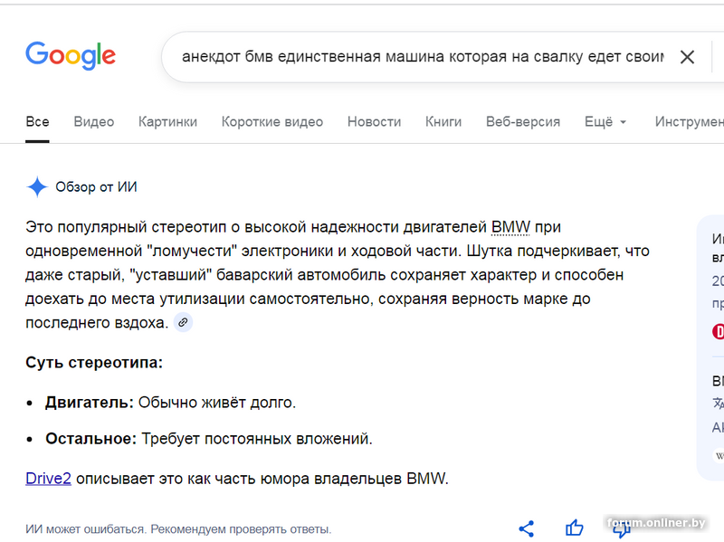Switch to Веб-версия results
This screenshot has width=724, height=542.
523,121
